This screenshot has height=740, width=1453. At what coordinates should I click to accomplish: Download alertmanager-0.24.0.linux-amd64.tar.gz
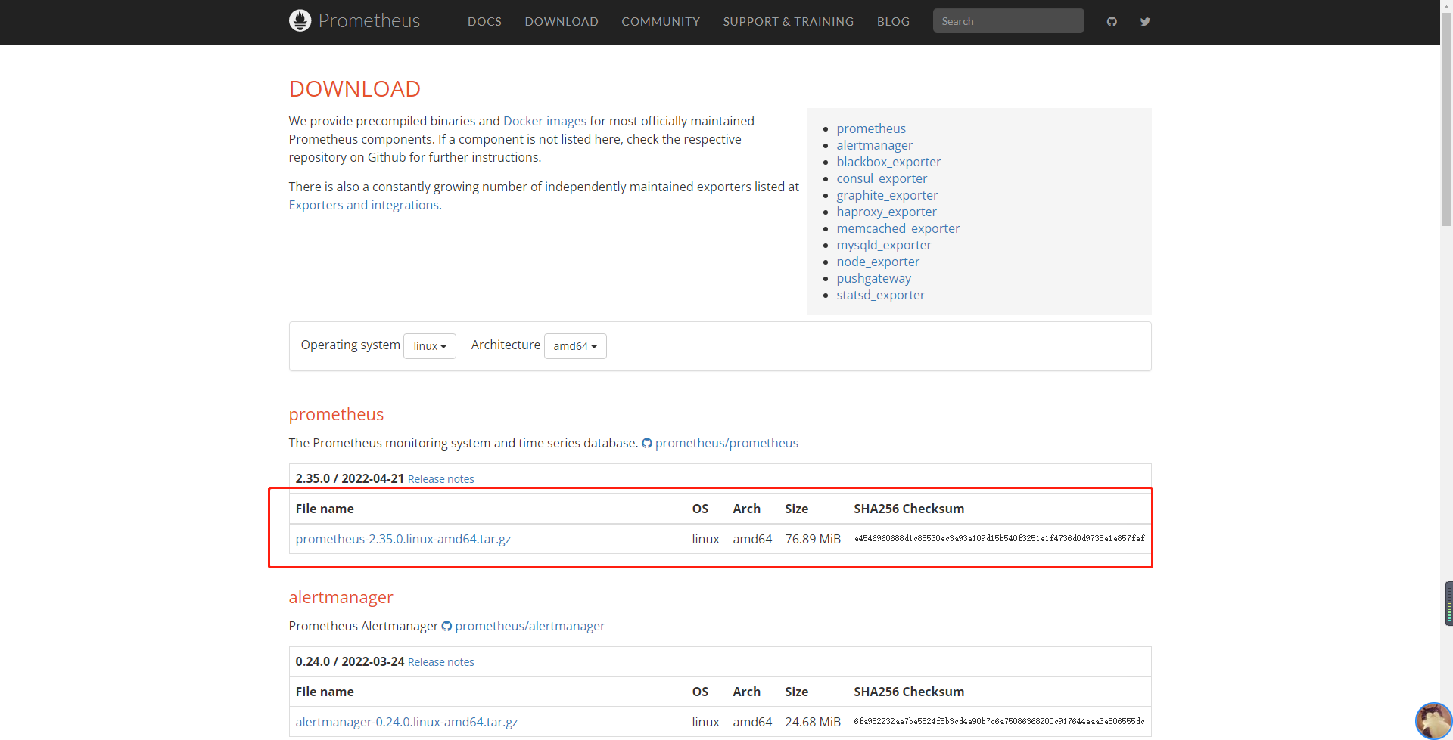coord(406,722)
